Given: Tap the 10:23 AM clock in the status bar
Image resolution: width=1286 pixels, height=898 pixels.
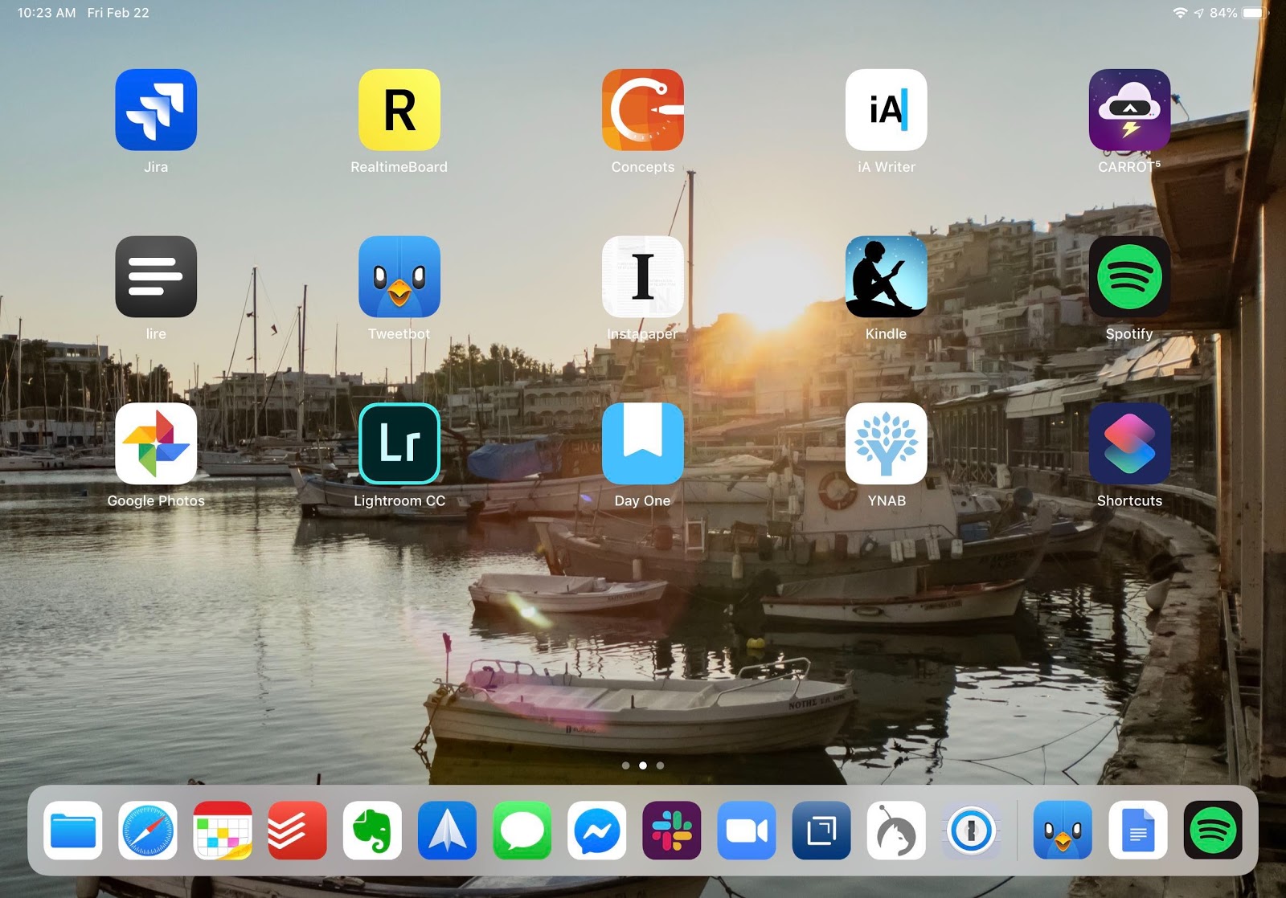Looking at the screenshot, I should click(x=47, y=13).
